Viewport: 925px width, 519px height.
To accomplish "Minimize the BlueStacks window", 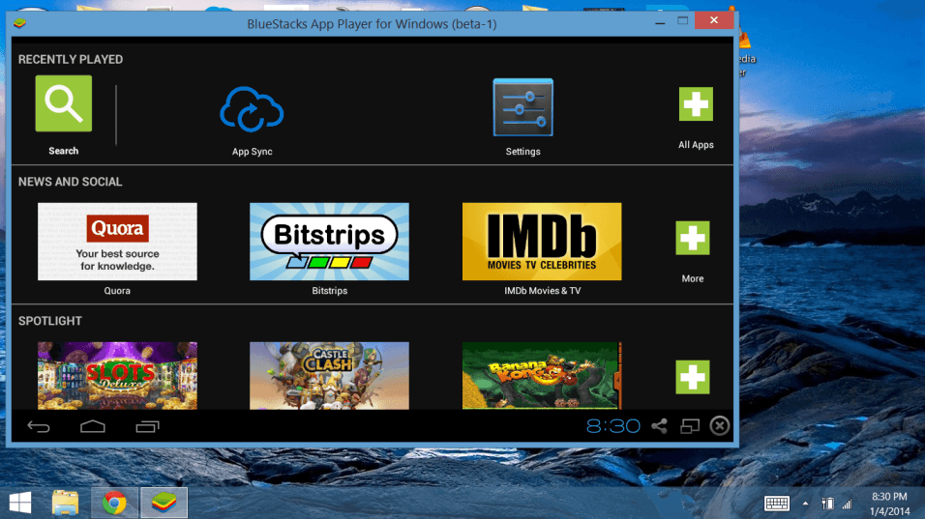I will (x=660, y=21).
